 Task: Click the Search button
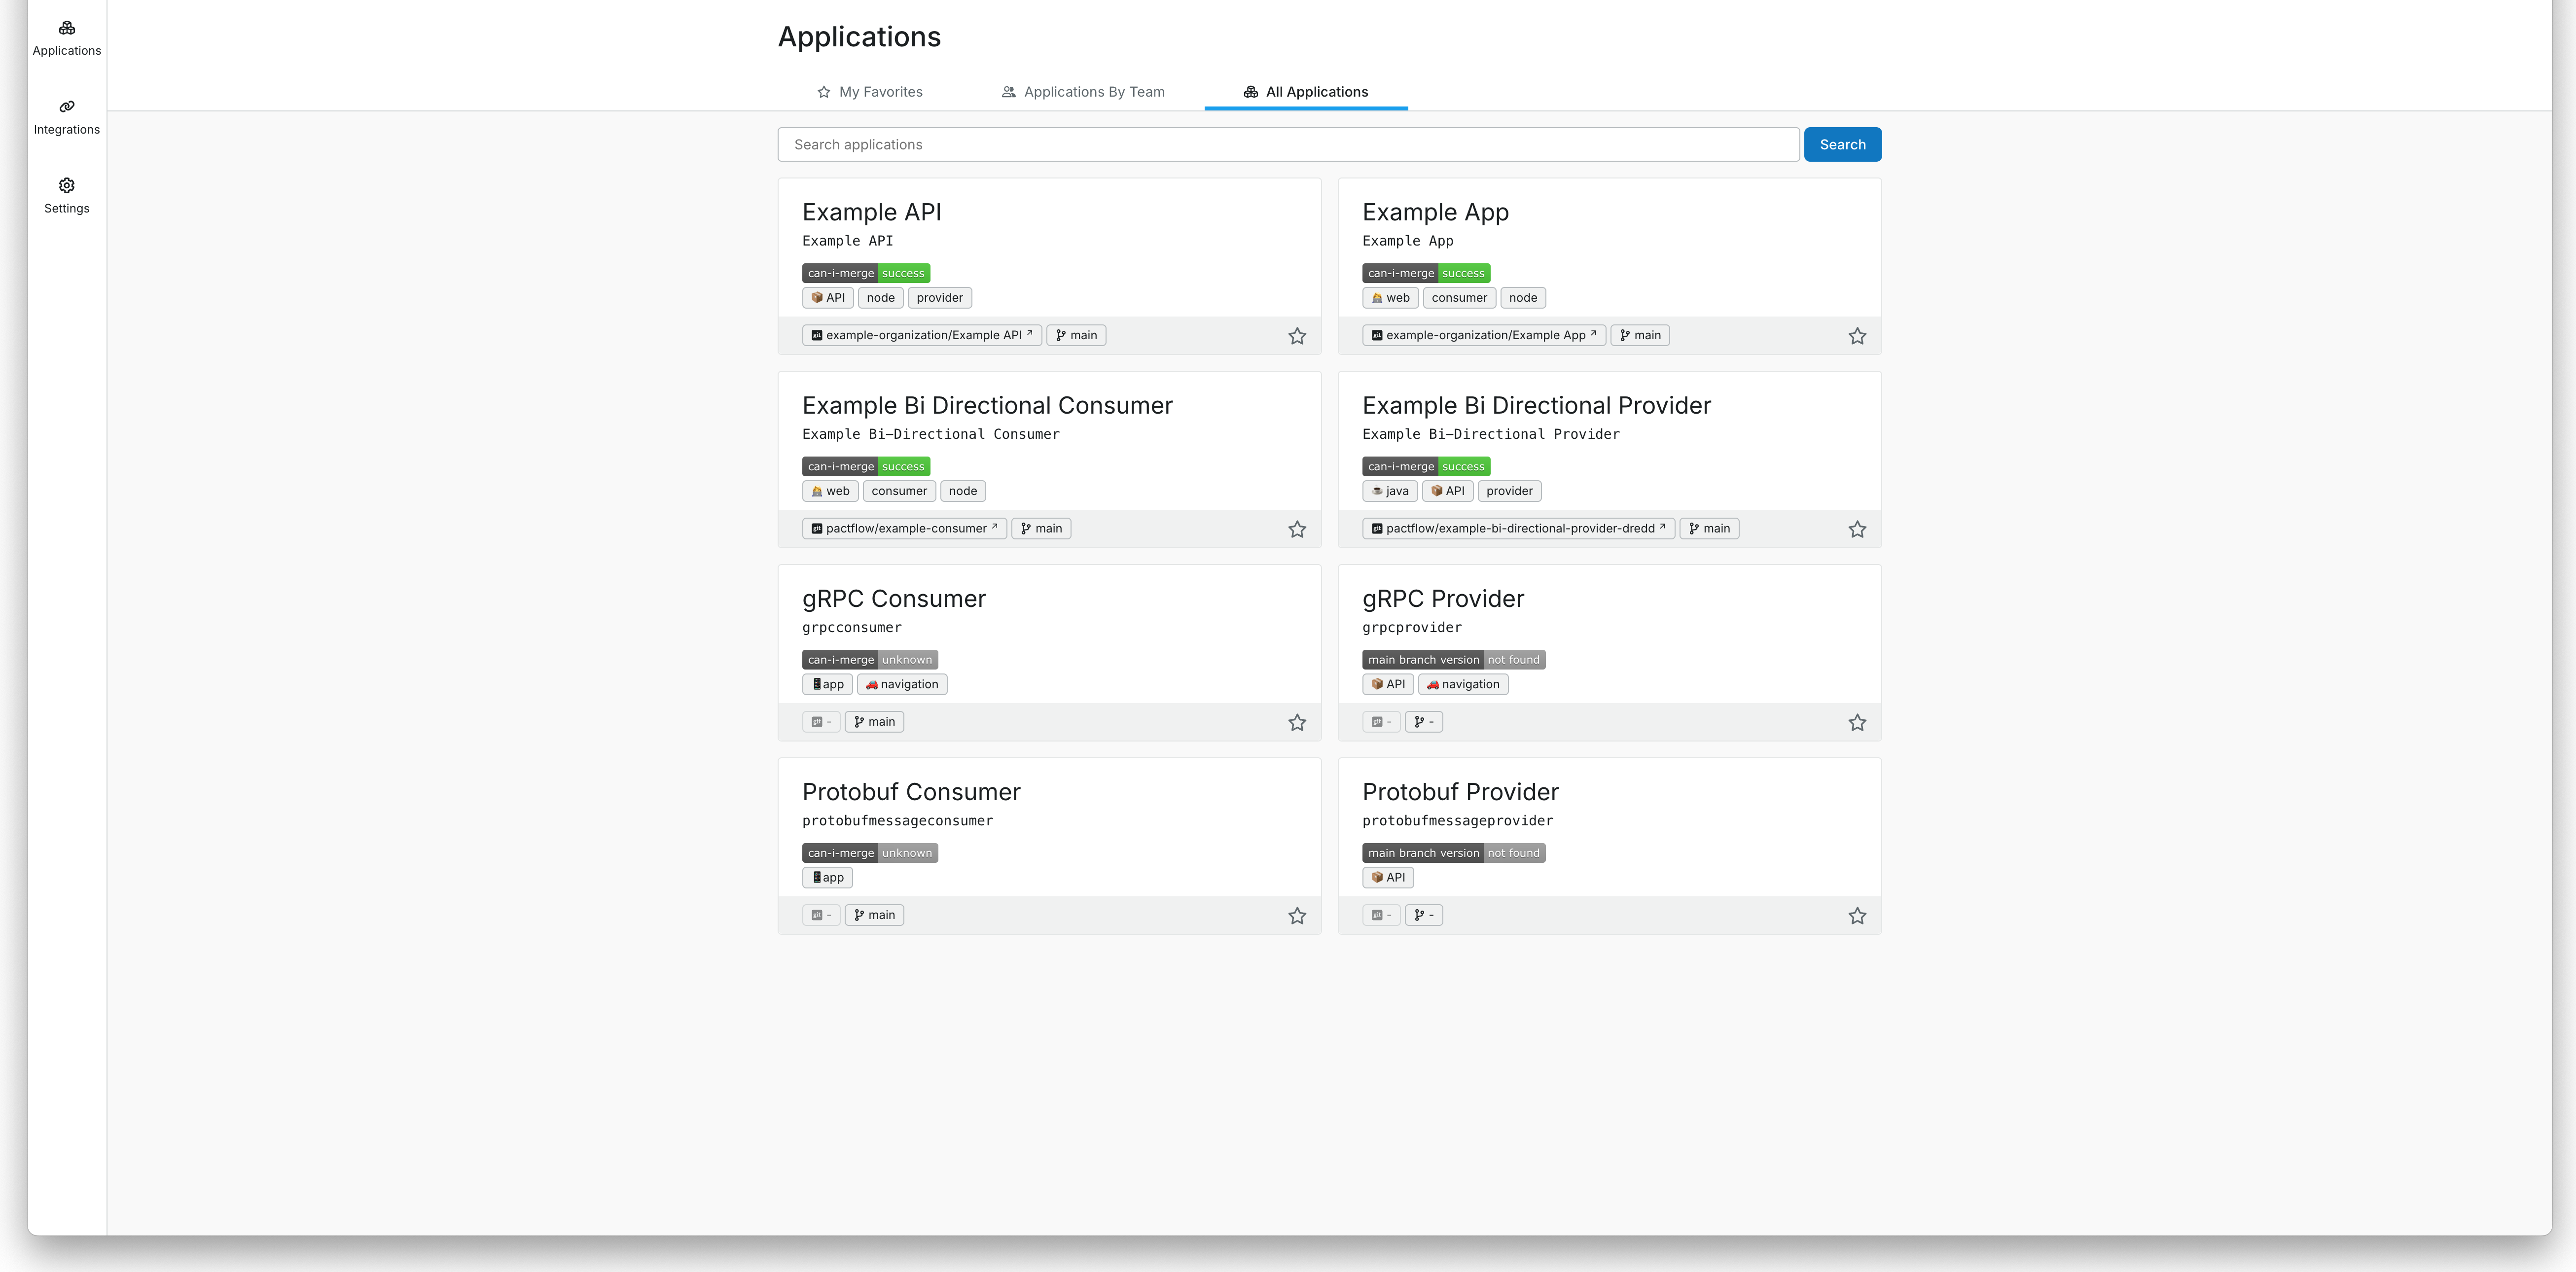point(1842,144)
